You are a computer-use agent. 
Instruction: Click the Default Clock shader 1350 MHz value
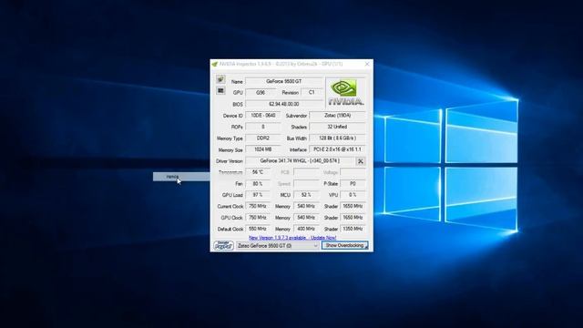[x=353, y=229]
